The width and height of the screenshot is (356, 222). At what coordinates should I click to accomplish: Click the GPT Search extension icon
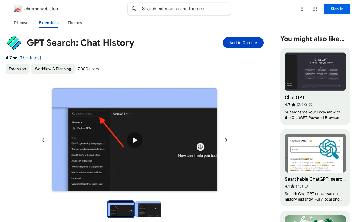pos(14,43)
